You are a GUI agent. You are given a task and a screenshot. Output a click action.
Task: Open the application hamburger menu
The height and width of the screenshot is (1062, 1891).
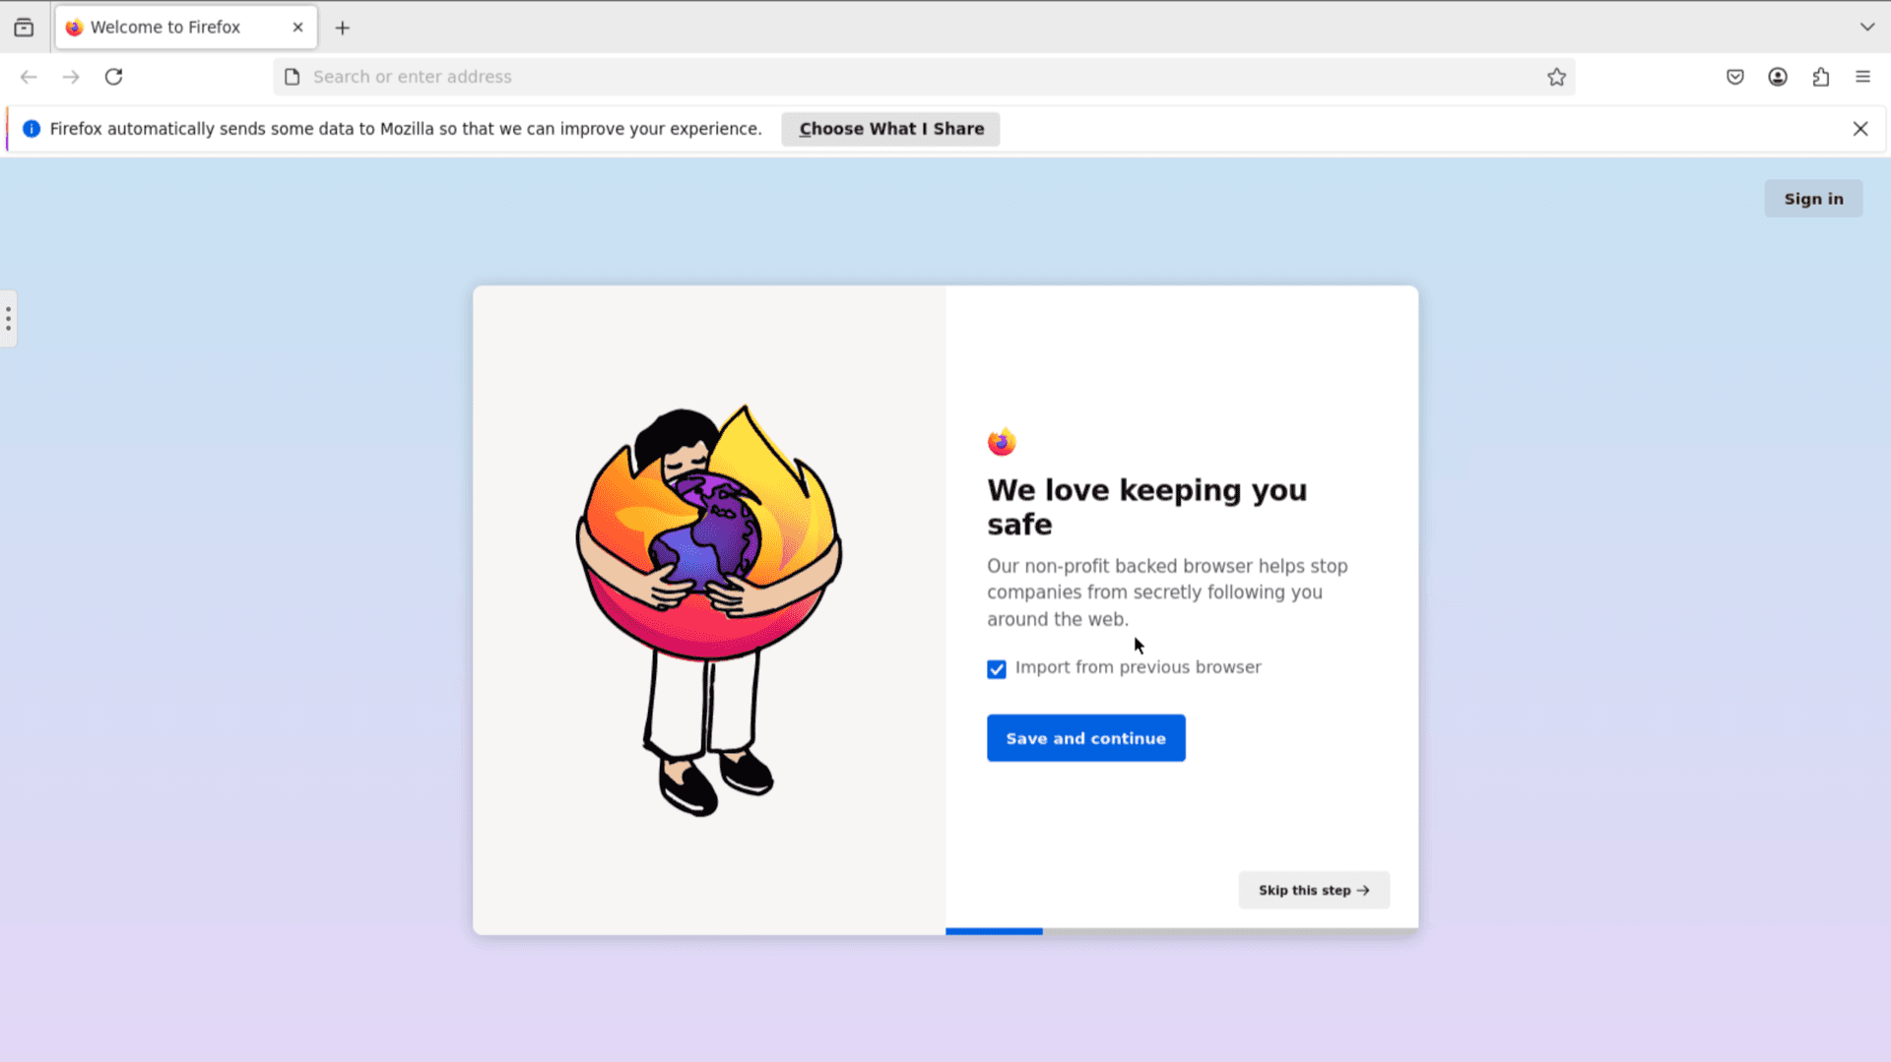pos(1862,77)
